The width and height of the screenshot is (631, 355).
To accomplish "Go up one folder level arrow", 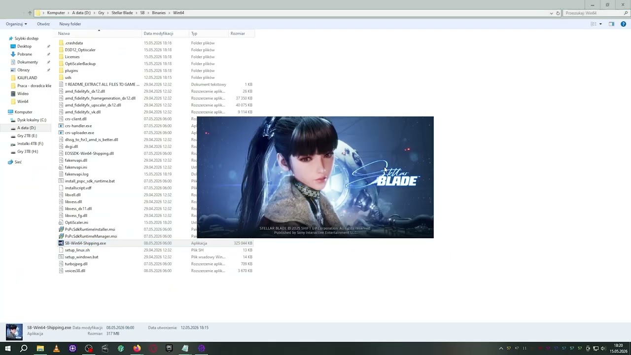I will pyautogui.click(x=30, y=13).
